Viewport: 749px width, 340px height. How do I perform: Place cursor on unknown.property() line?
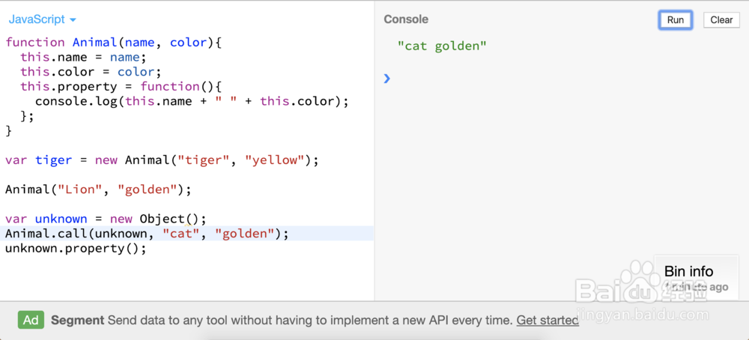(75, 248)
